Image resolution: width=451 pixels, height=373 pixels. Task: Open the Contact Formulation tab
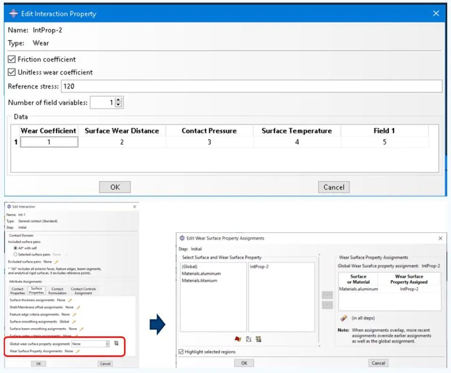point(57,291)
